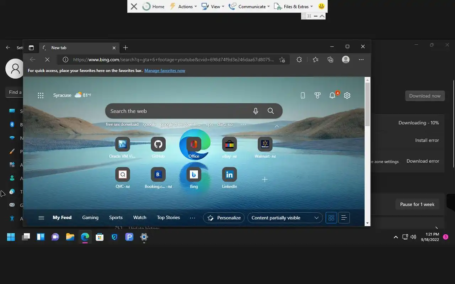
Task: Open the remote View dropdown menu
Action: pos(213,6)
